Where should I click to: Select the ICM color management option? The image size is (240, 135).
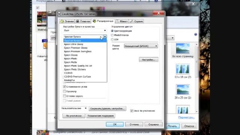[x=112, y=39]
